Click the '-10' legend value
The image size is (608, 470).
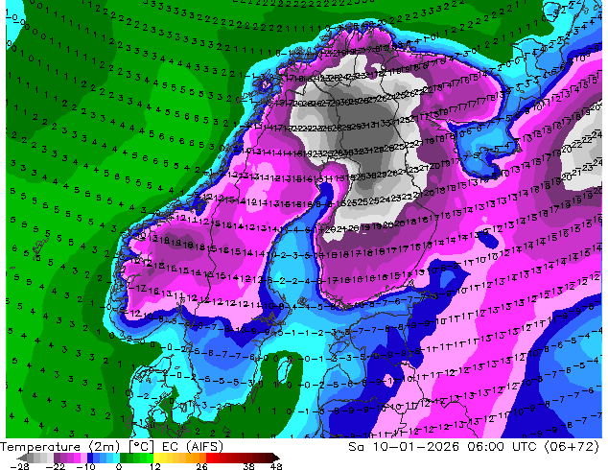(85, 466)
